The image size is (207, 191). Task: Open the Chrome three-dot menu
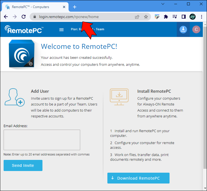coord(201,17)
